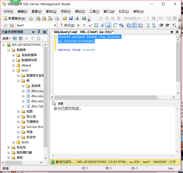Open the 帮助(H) menu

(138, 12)
